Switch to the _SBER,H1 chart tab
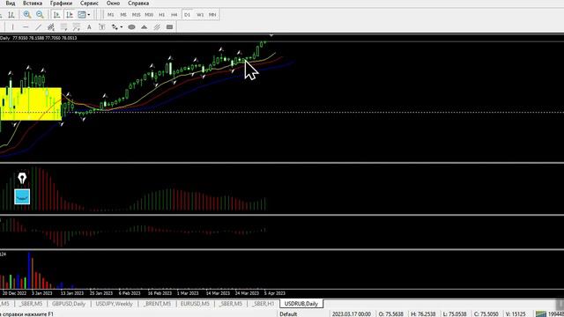The image size is (564, 317). (x=263, y=304)
